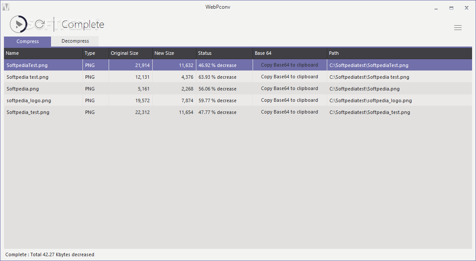Click original size value 5,161
The image size is (476, 261).
click(144, 89)
